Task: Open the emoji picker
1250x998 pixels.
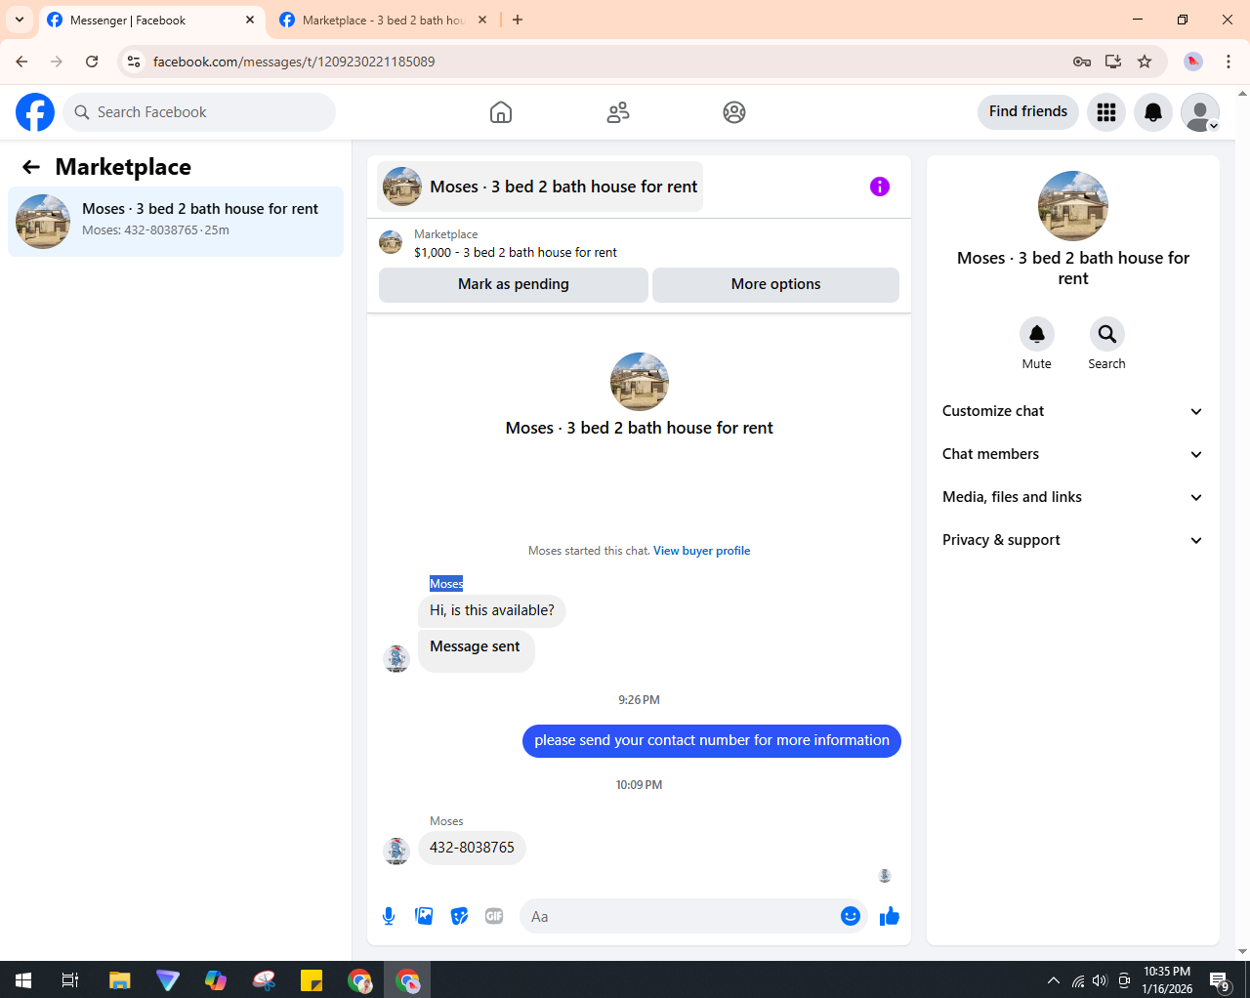Action: pyautogui.click(x=851, y=916)
